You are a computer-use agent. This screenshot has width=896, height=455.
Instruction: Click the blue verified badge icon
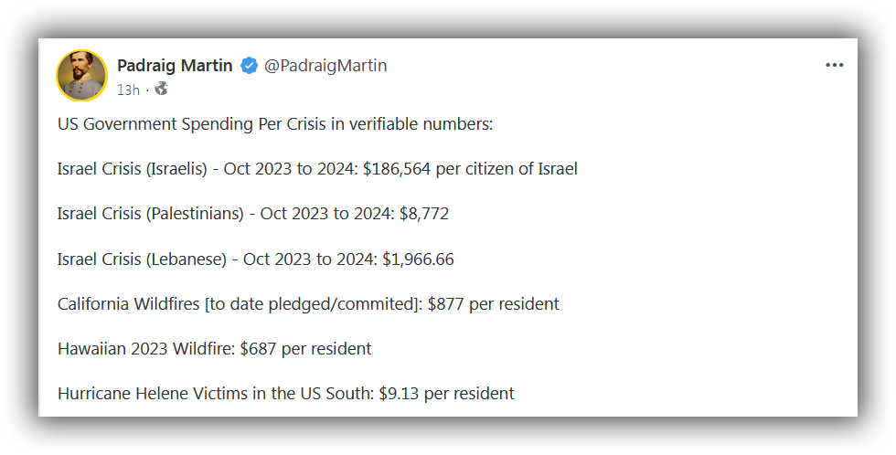coord(249,66)
